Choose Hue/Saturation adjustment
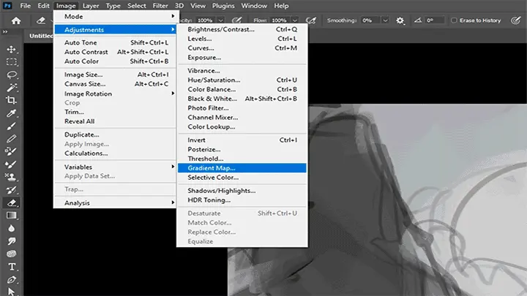Screen dimensions: 527x296 242,80
